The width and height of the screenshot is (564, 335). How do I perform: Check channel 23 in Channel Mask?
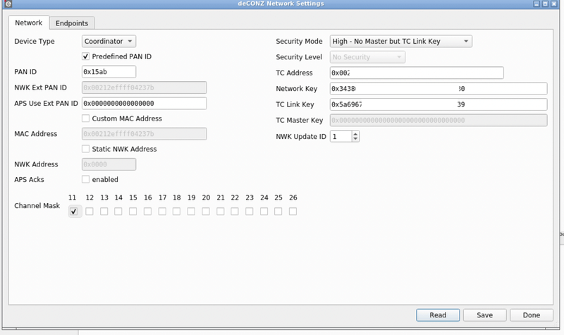[x=250, y=211]
